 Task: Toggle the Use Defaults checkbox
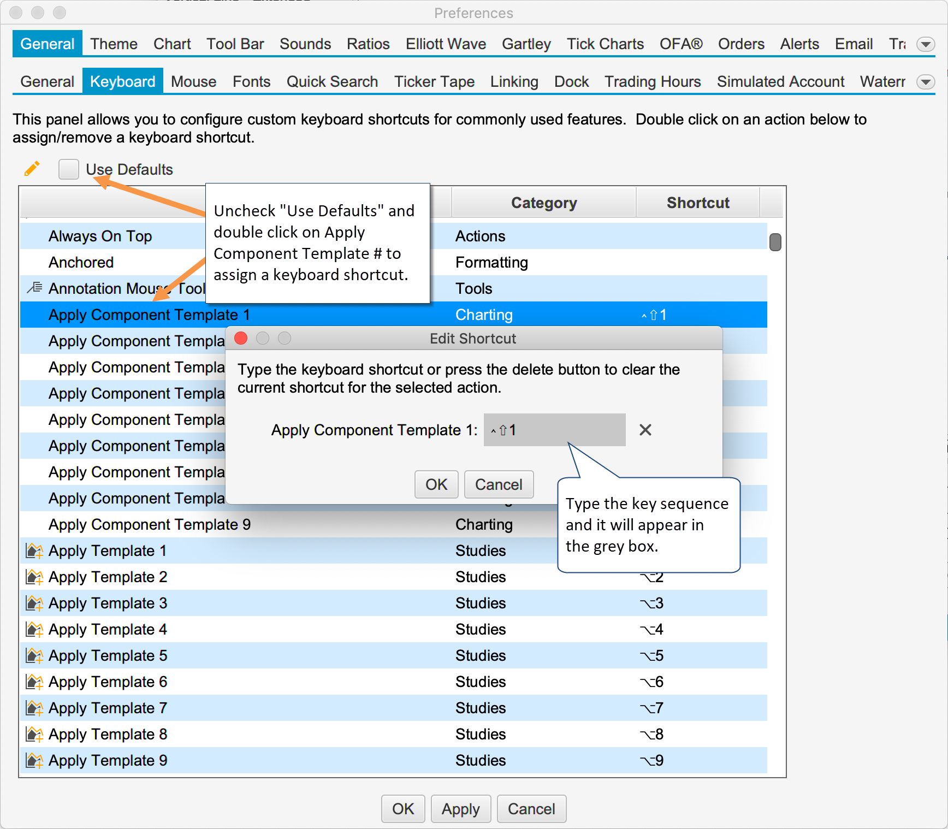pos(69,169)
